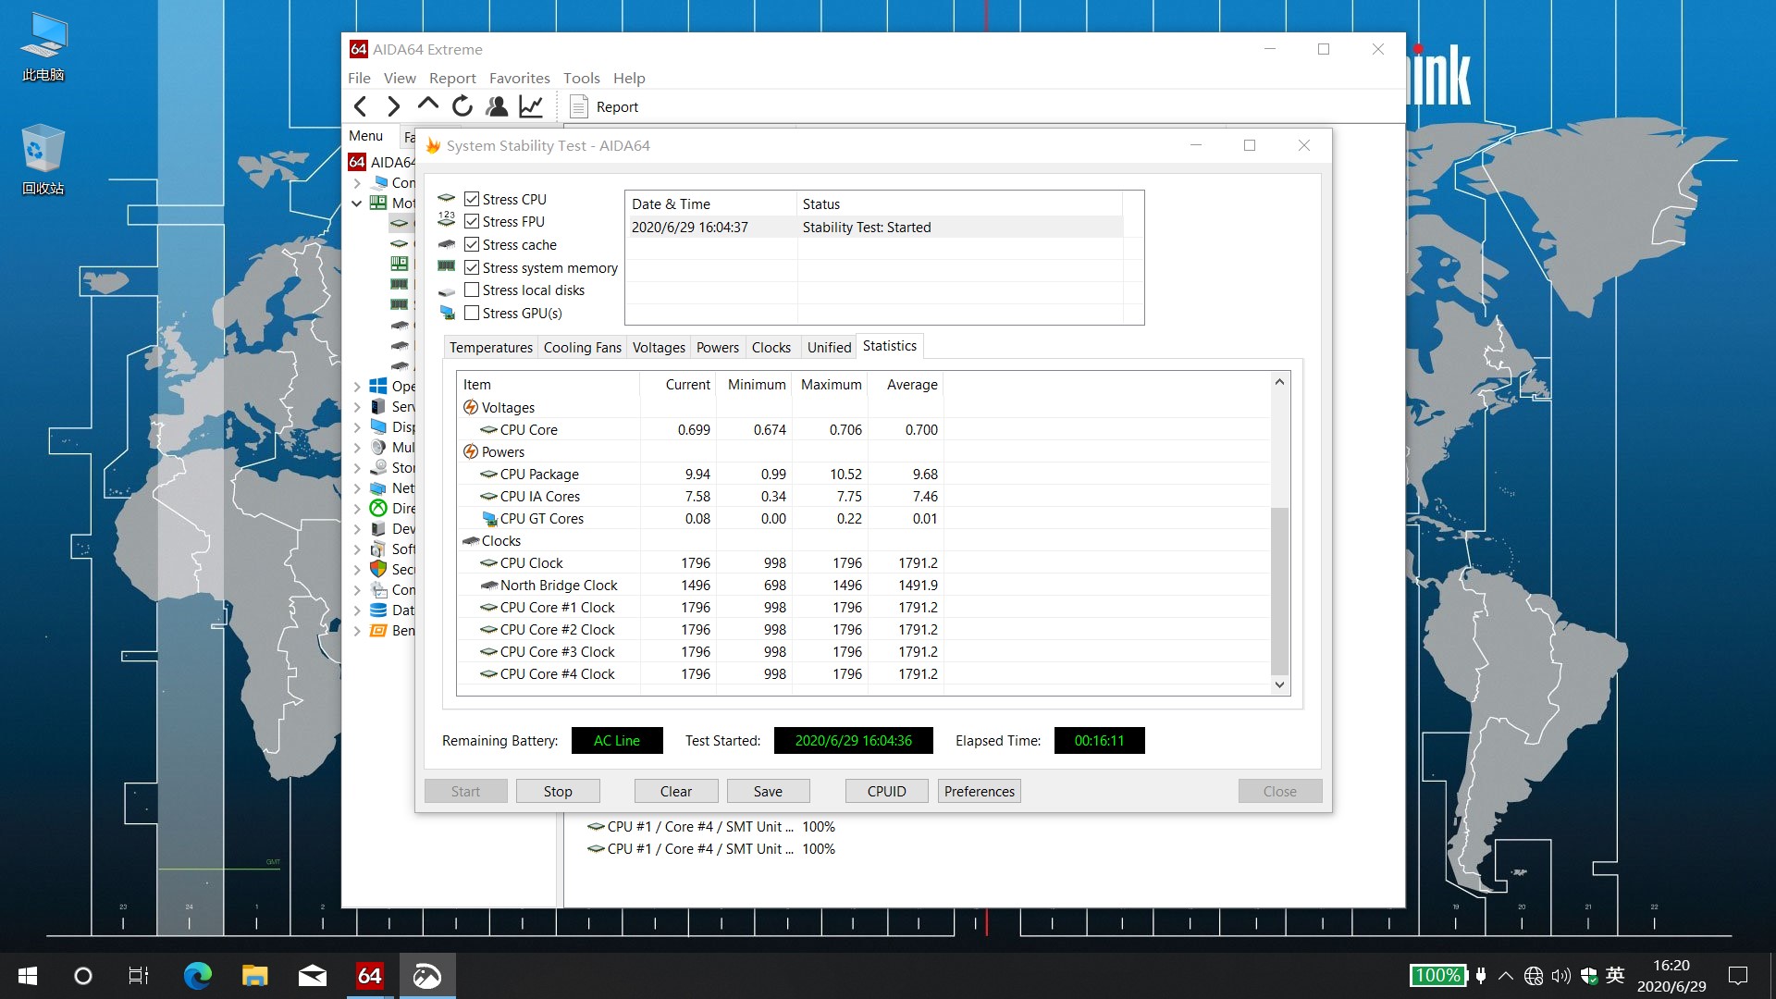Open the This PC desktop icon
The height and width of the screenshot is (999, 1776).
coord(43,48)
